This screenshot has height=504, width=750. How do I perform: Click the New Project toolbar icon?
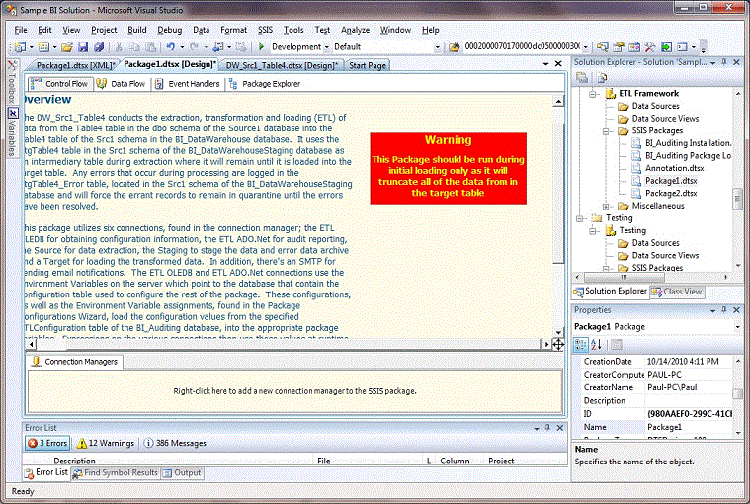pos(20,46)
